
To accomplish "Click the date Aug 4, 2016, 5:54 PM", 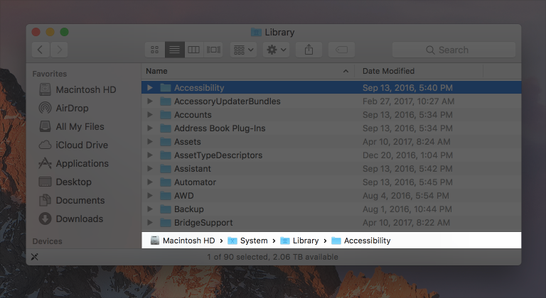I will [406, 195].
